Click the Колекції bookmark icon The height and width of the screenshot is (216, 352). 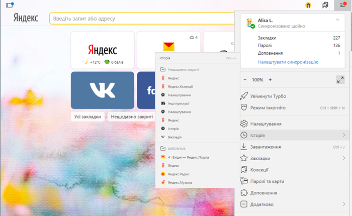coord(244,170)
